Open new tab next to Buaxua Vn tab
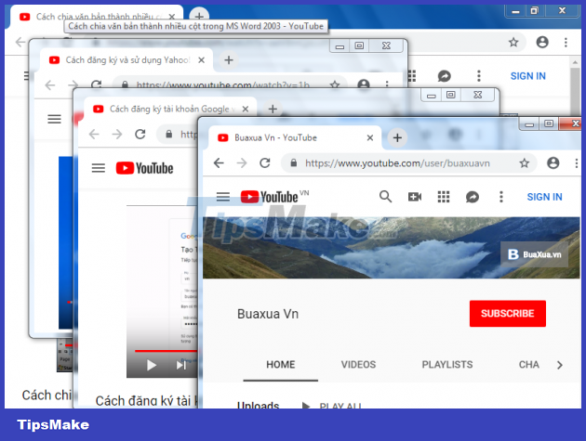 [x=397, y=137]
